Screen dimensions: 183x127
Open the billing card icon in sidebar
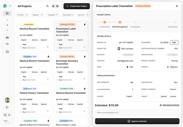click(7, 38)
